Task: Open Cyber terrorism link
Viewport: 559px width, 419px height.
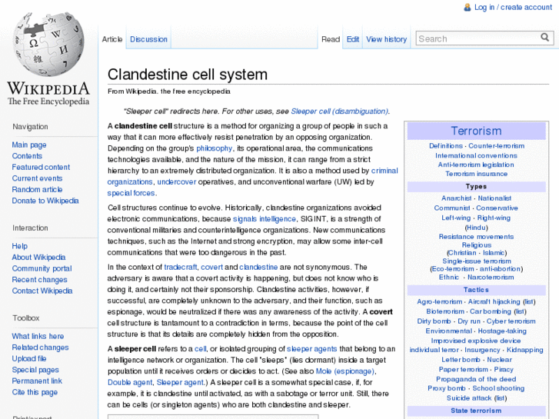Action: point(511,321)
